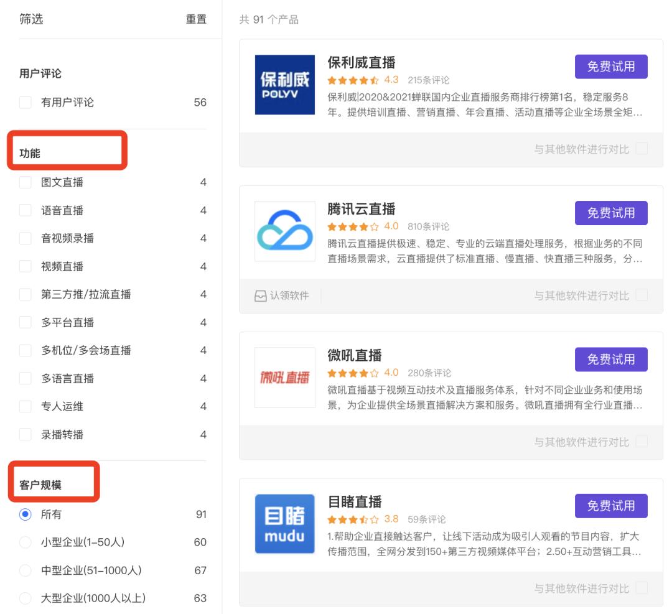Click 与其他软件进行对比 label under 保利威直播

tap(582, 149)
